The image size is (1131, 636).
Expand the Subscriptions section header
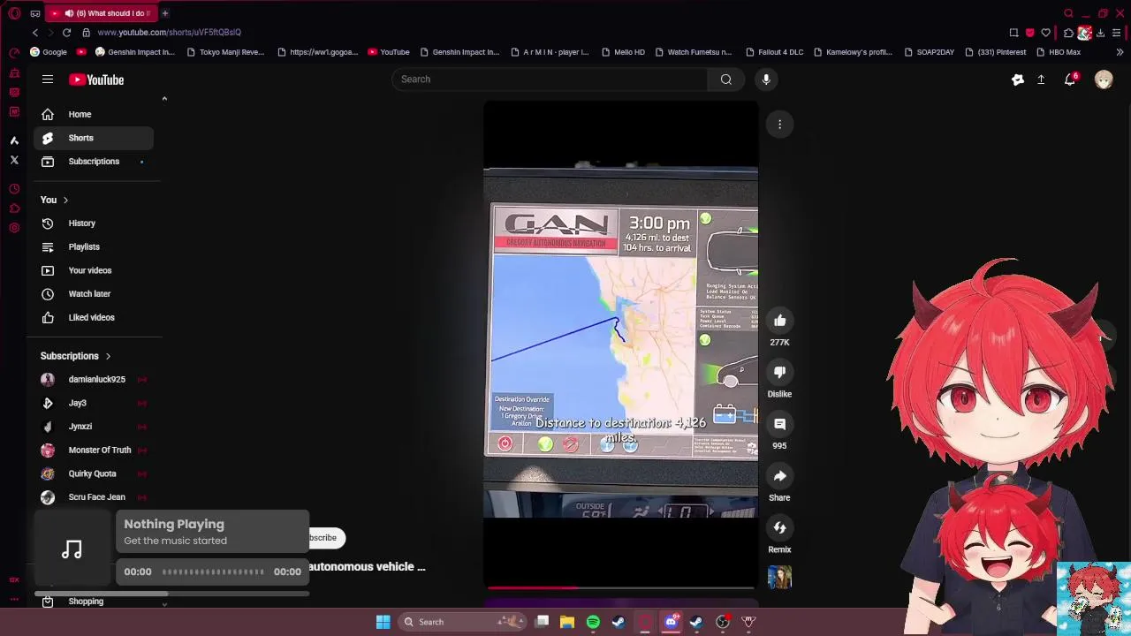[x=76, y=356]
